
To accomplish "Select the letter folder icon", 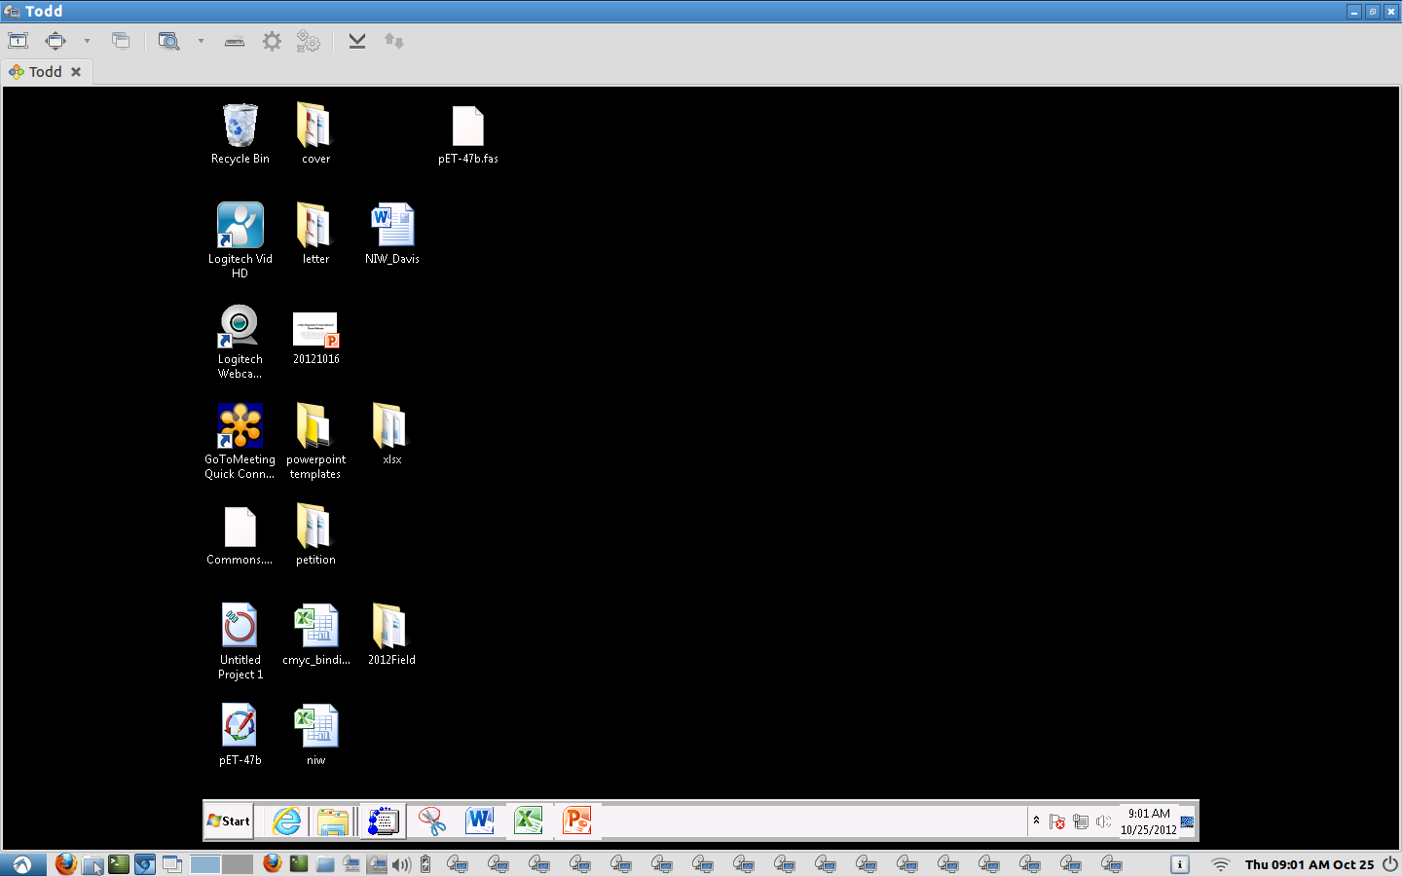I will pos(315,234).
